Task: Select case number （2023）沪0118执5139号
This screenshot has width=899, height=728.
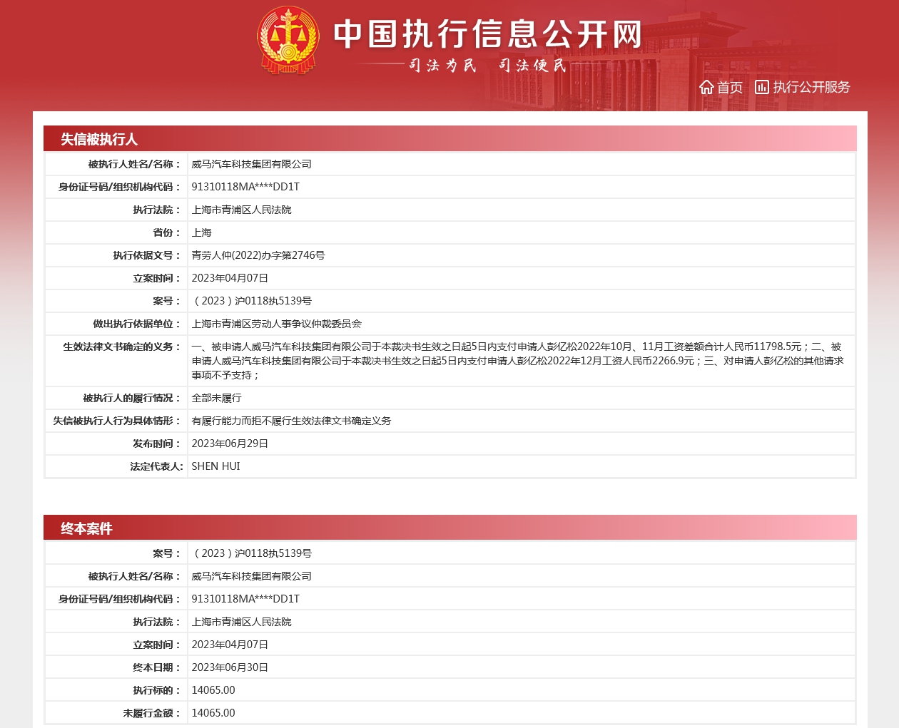Action: [251, 301]
